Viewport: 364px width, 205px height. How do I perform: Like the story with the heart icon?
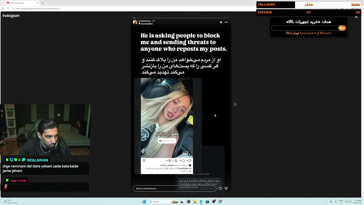pos(220,188)
